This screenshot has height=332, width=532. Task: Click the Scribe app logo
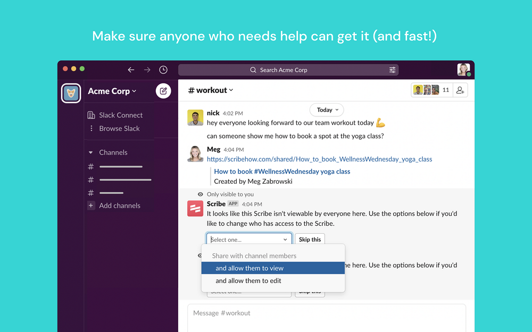pyautogui.click(x=195, y=208)
